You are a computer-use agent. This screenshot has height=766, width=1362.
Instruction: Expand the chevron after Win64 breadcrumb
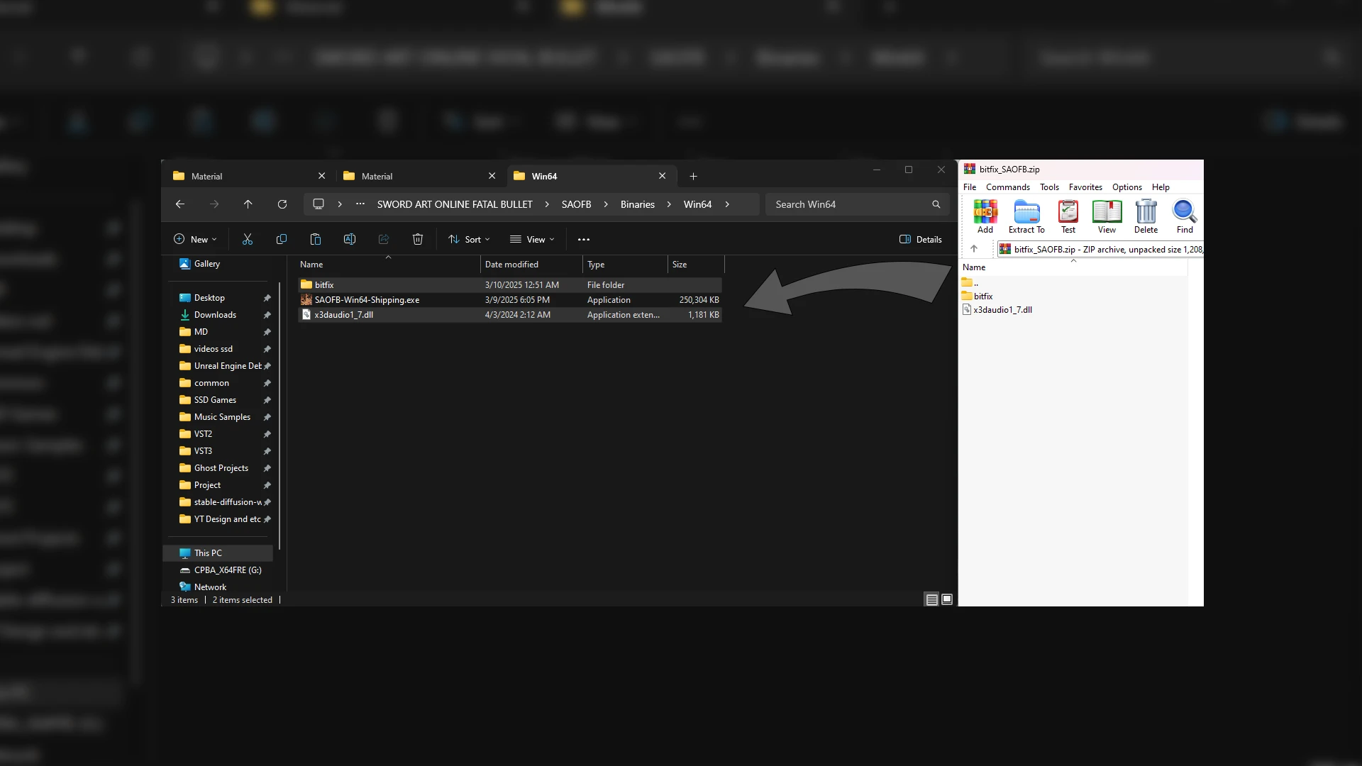pos(727,204)
